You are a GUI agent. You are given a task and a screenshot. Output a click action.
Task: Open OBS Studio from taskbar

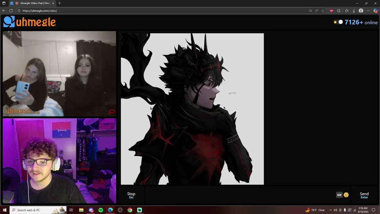point(120,210)
